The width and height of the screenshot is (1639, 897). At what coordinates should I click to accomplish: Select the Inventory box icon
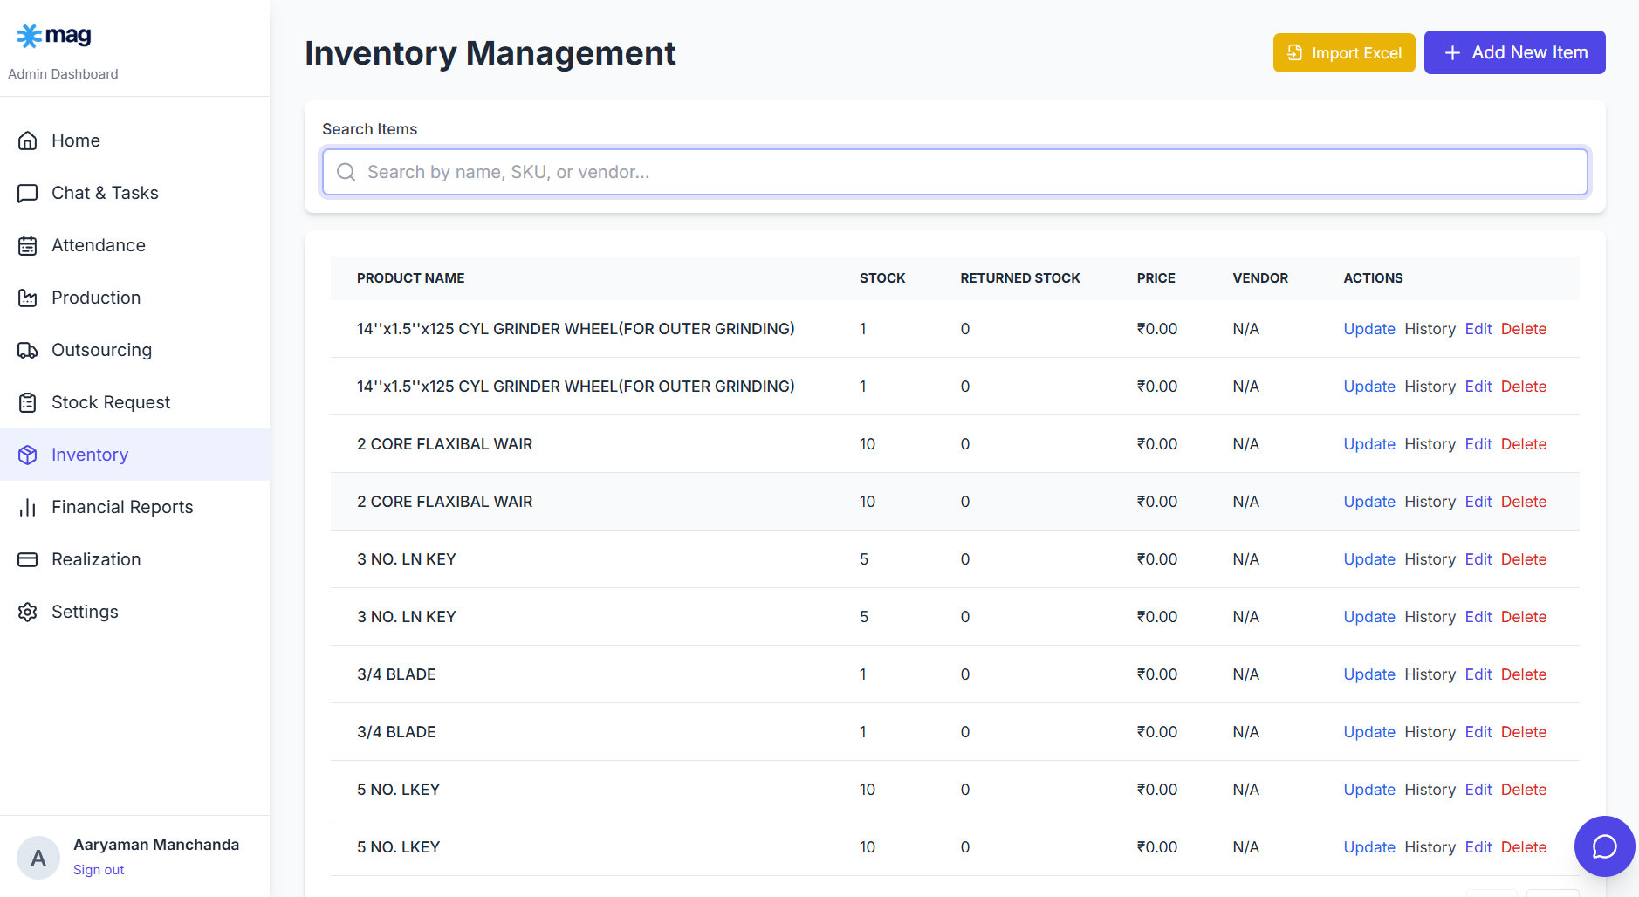pos(27,454)
